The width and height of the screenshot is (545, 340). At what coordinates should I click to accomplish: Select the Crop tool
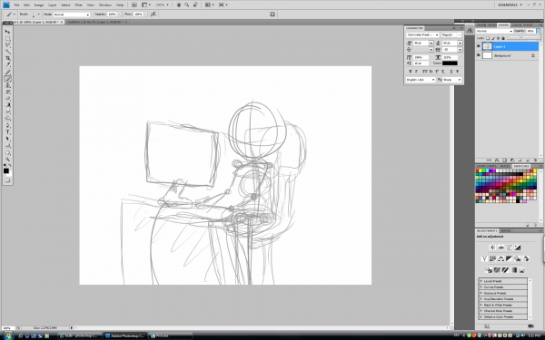point(7,58)
